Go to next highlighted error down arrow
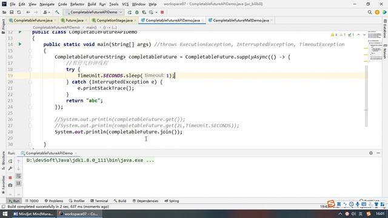 click(x=364, y=35)
